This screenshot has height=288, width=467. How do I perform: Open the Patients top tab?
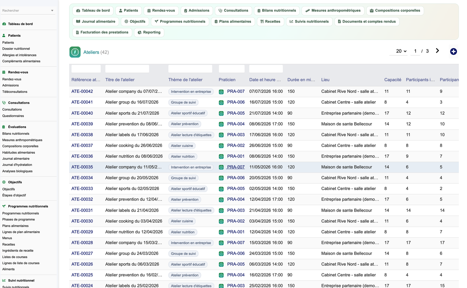(x=129, y=11)
